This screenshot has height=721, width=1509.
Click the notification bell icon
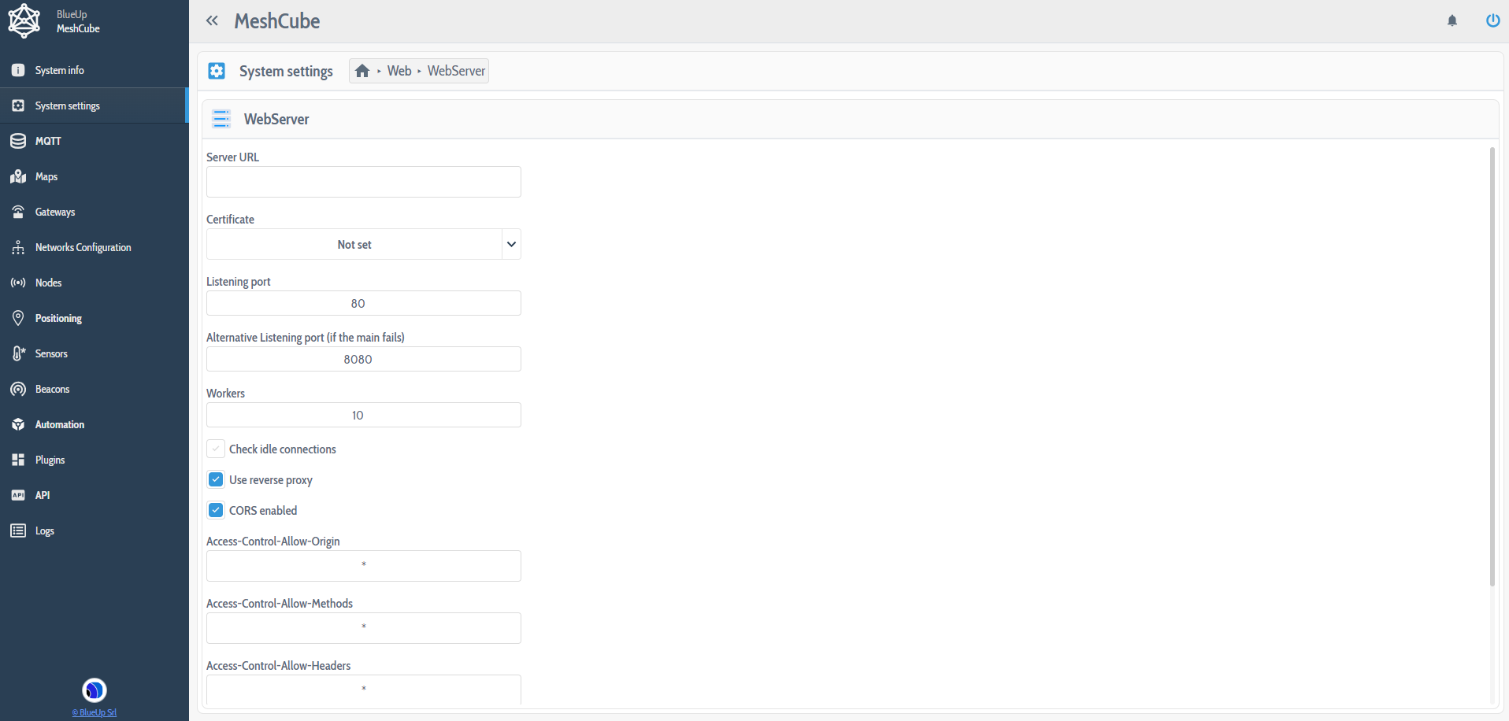[1452, 20]
